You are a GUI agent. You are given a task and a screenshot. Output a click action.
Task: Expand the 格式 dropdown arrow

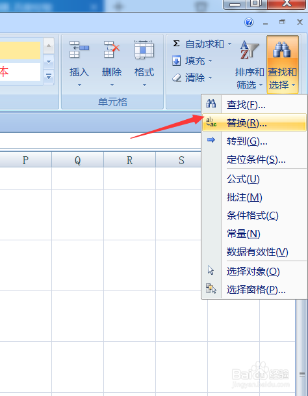(x=144, y=85)
